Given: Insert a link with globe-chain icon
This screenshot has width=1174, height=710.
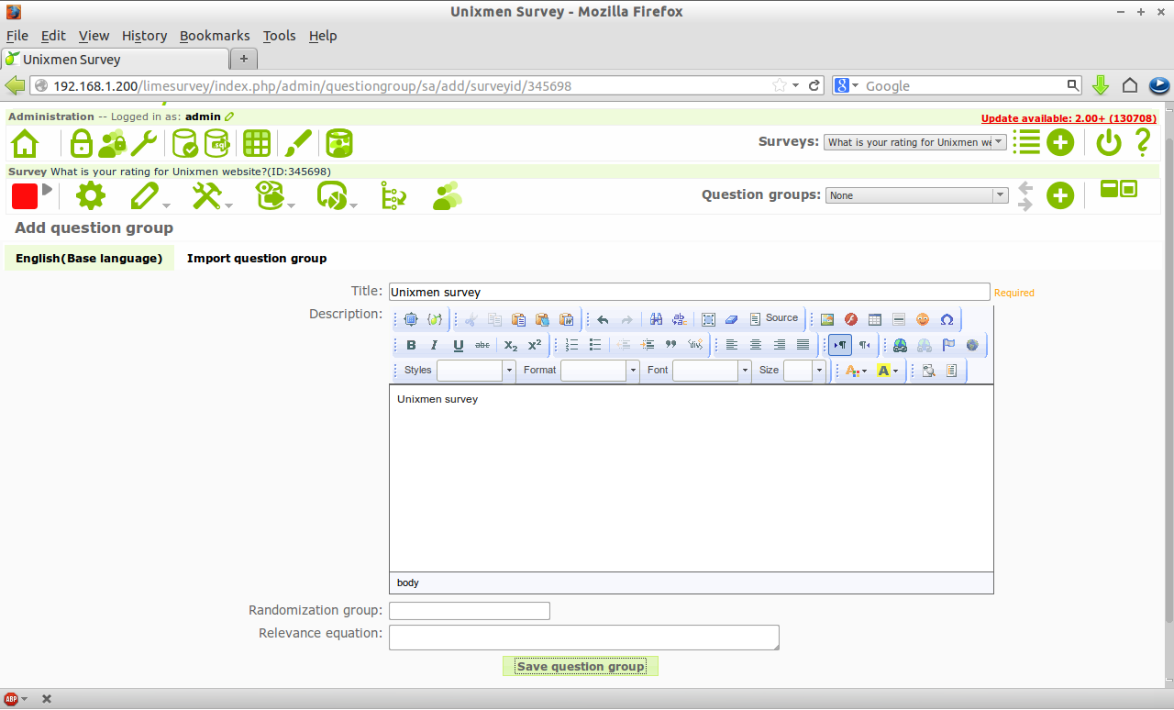Looking at the screenshot, I should [x=900, y=345].
